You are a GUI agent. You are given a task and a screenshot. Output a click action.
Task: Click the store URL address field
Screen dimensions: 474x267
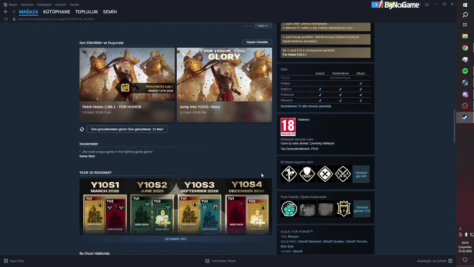click(x=56, y=19)
